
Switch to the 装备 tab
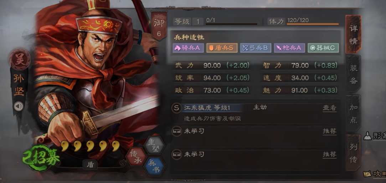[354, 74]
